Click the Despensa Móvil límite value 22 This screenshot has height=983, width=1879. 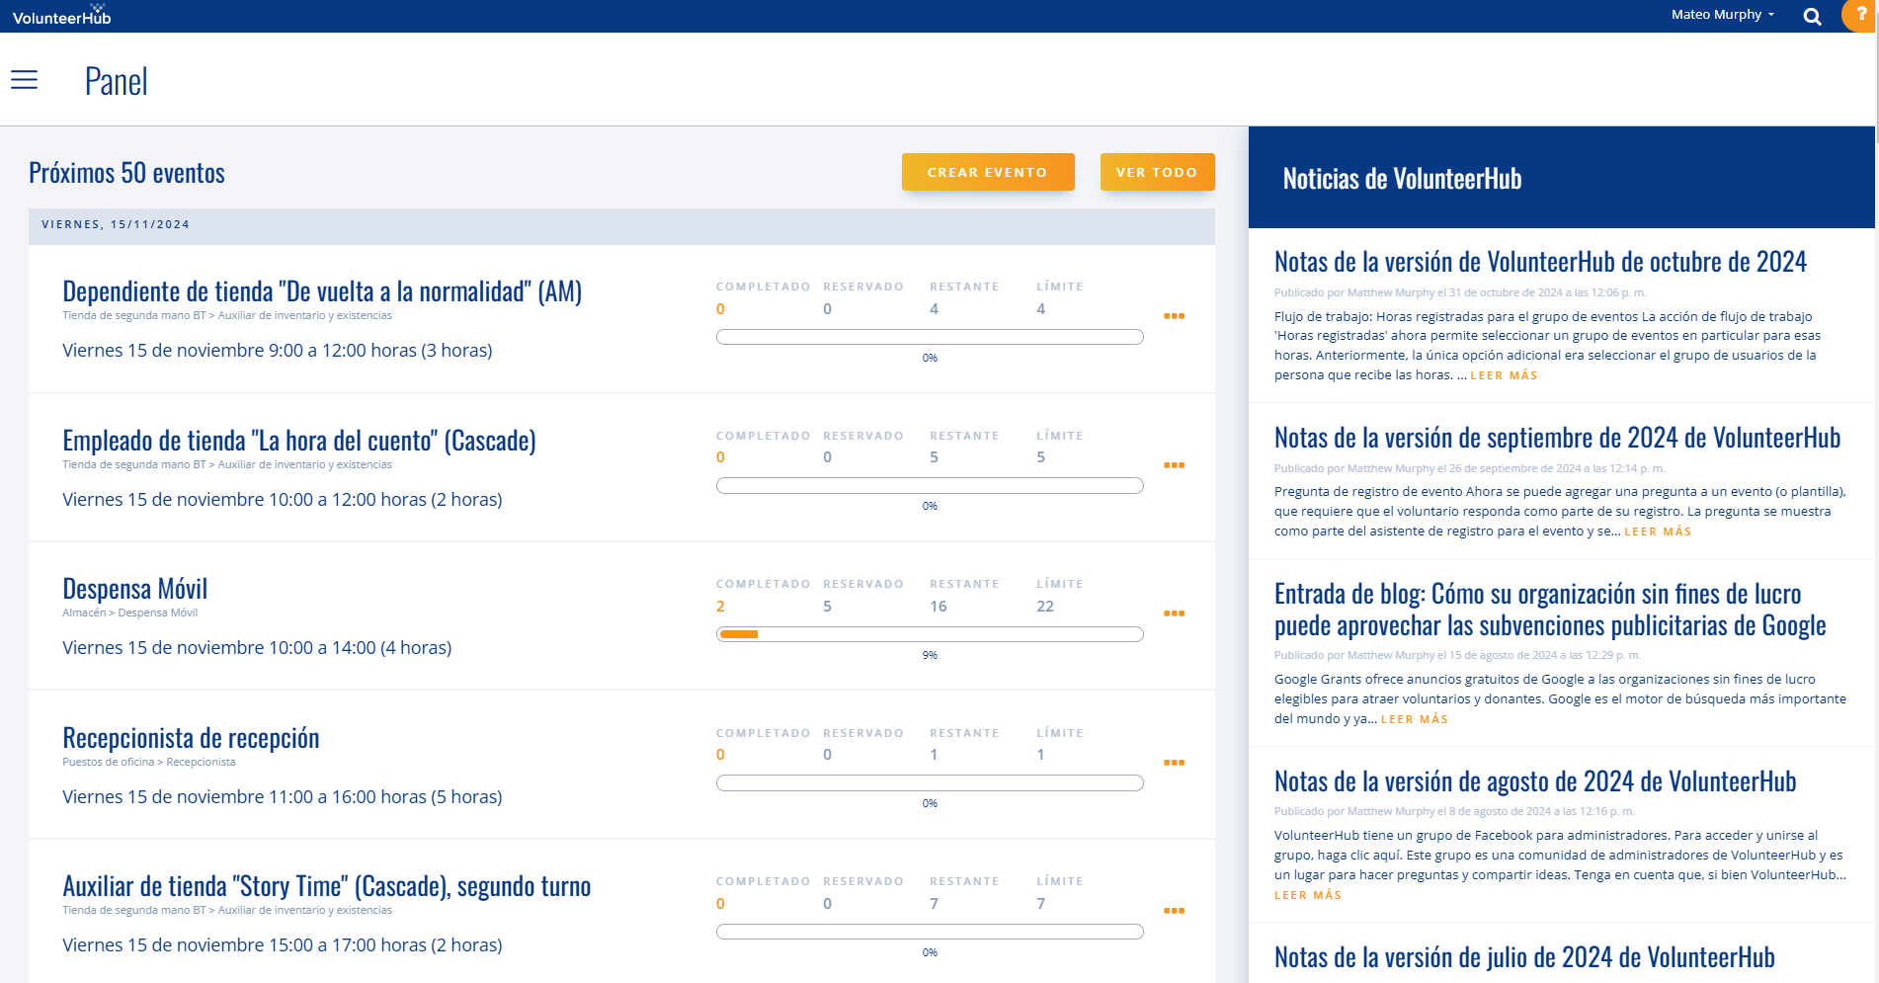coord(1045,607)
